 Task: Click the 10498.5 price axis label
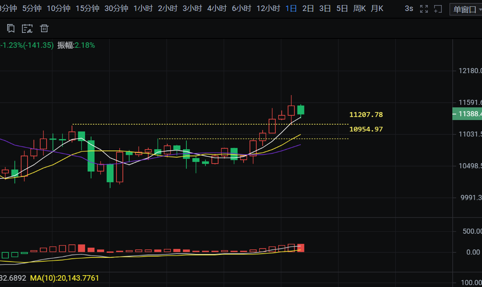470,166
